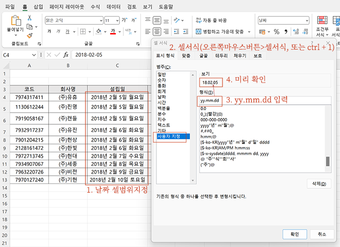Screen dimensions: 340x247
Task: Click the bottom align icon
Action: pos(166,20)
